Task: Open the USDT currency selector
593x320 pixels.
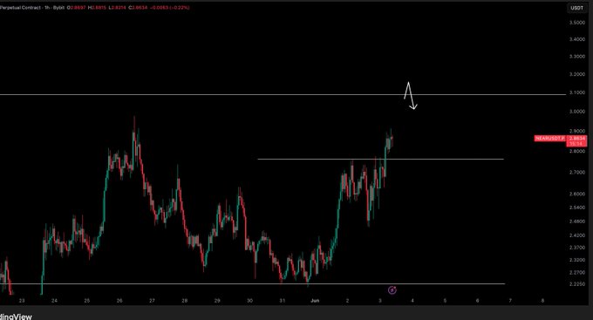Action: coord(576,8)
